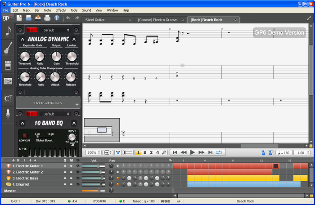Viewport: 315px width, 205px height.
Task: Switch to the [Groove] Electro Groove tab
Action: pos(160,20)
